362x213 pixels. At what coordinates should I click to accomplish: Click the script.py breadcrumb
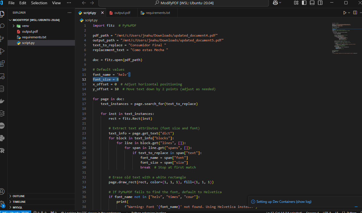89,20
